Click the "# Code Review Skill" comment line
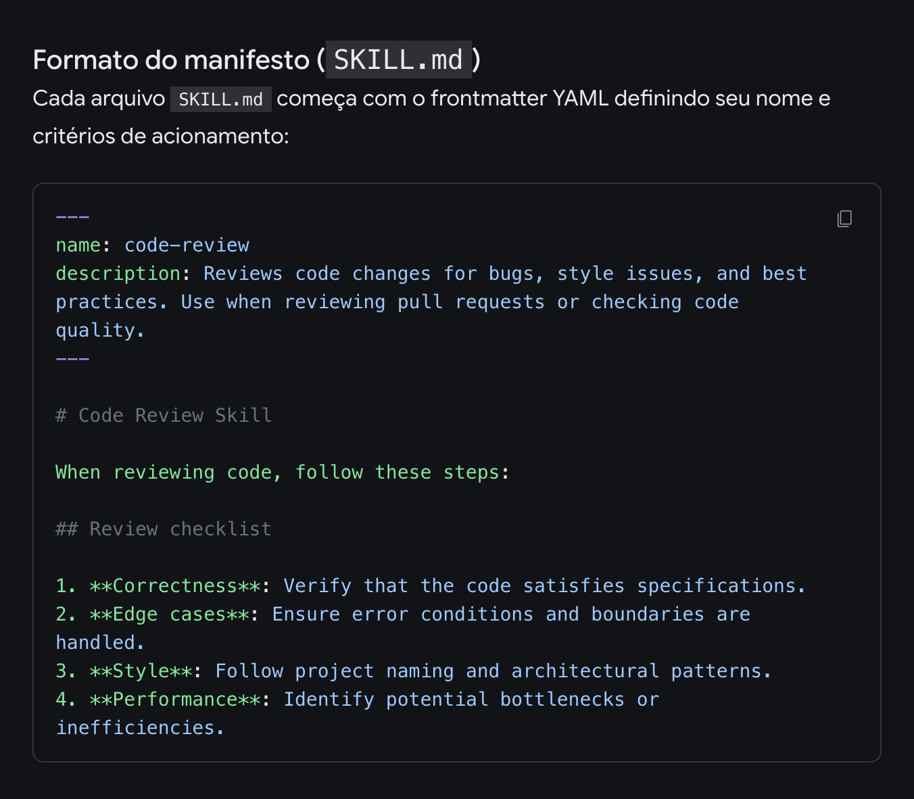Viewport: 914px width, 799px height. point(164,415)
